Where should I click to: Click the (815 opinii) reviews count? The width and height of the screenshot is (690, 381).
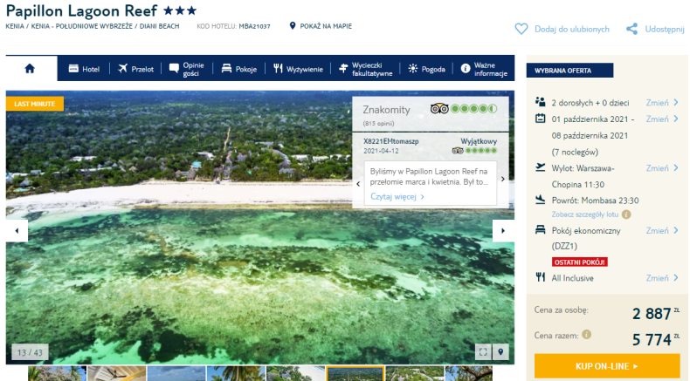point(378,124)
